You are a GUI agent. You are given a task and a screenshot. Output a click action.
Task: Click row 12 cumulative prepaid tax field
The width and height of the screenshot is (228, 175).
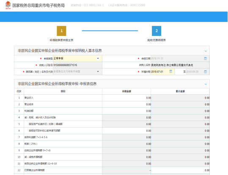(x=180, y=170)
